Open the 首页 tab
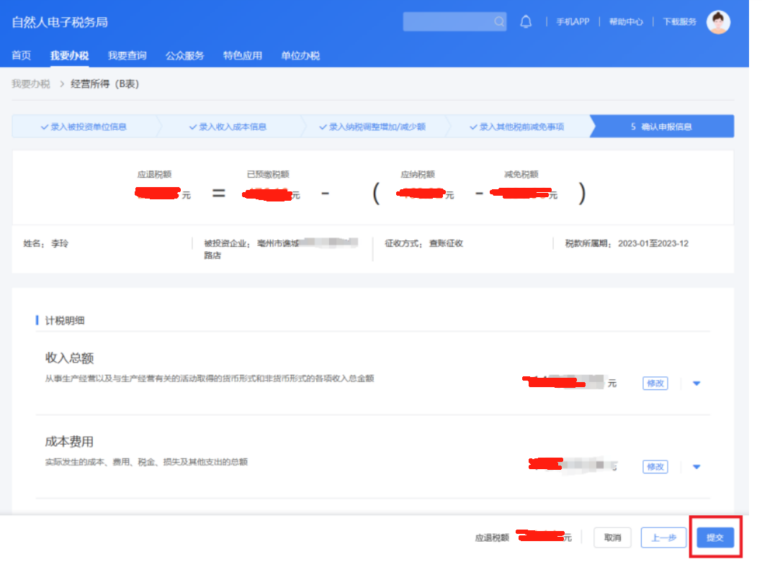762x567 pixels. tap(22, 55)
